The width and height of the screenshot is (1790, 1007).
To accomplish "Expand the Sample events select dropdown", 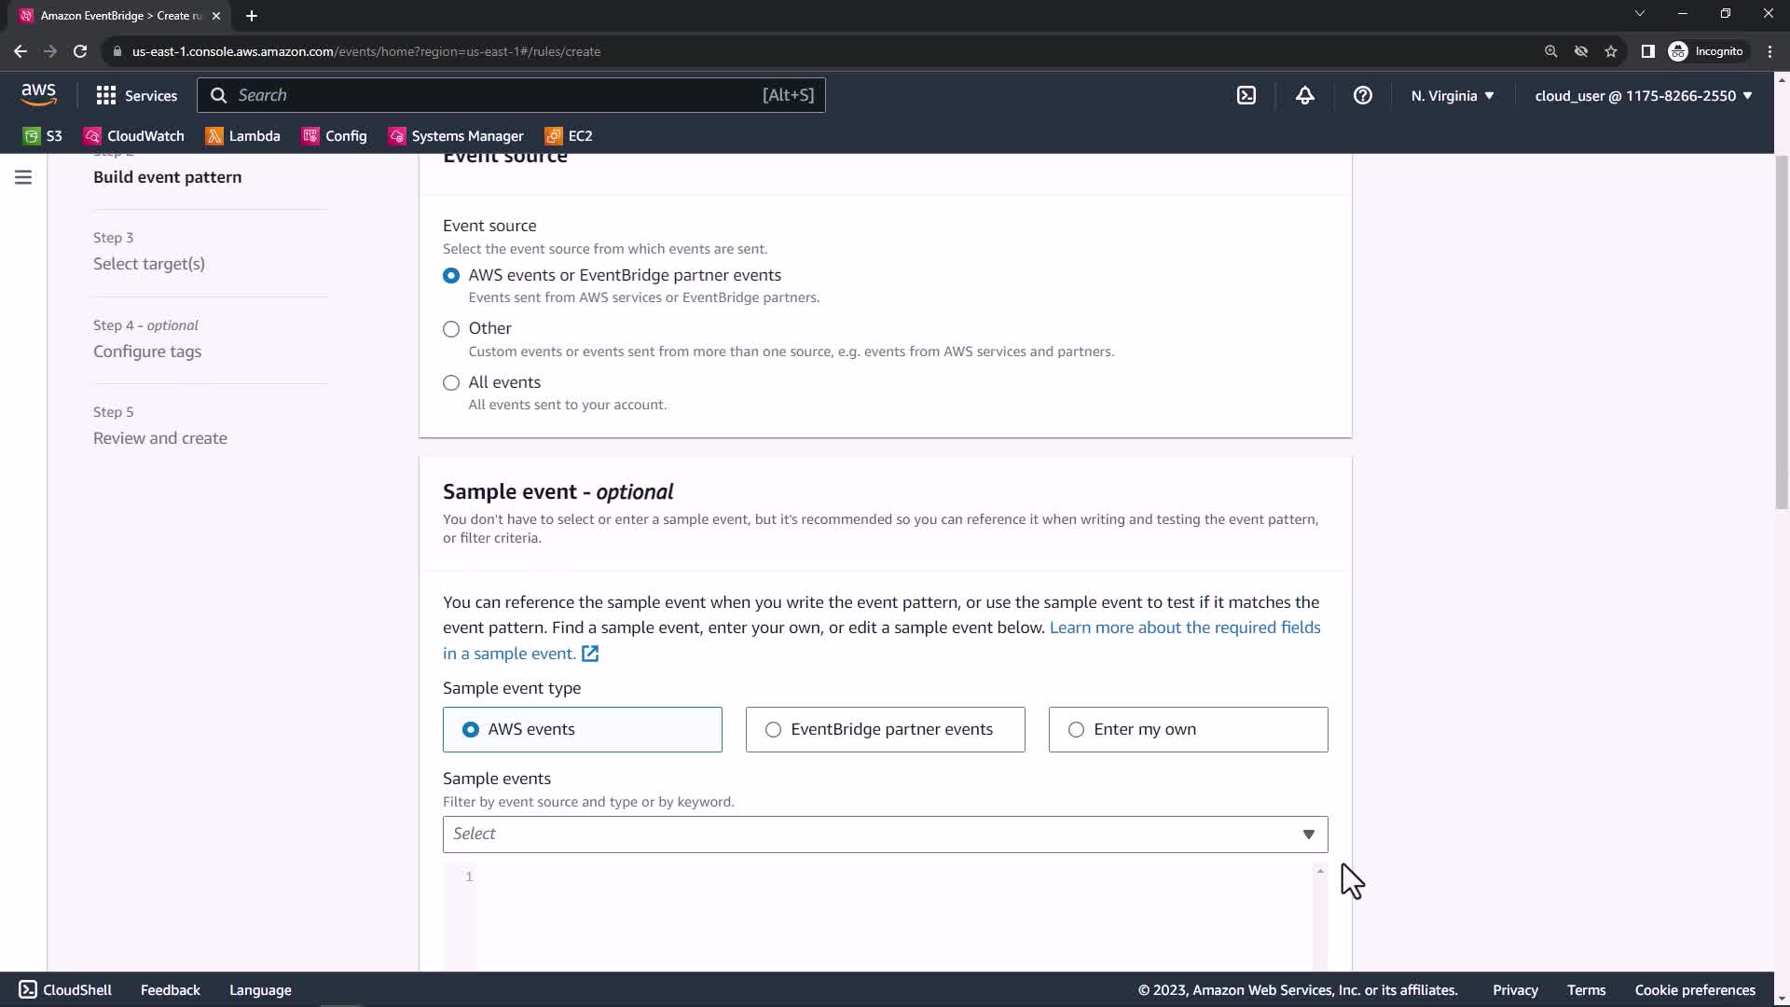I will point(885,835).
